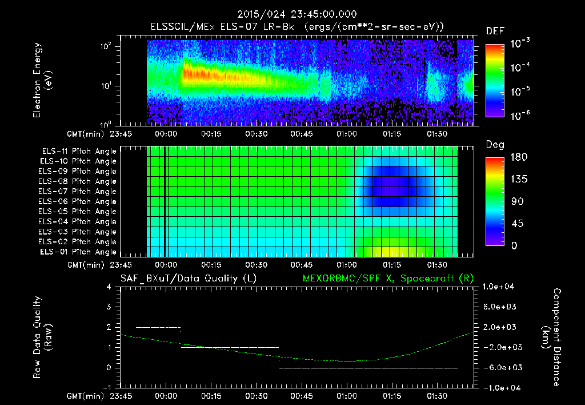Click the GMT(min) label under electron spectrogram

click(86, 134)
